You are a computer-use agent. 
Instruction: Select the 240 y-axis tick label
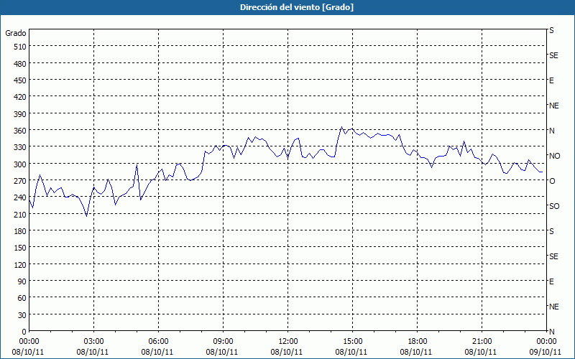pyautogui.click(x=20, y=197)
